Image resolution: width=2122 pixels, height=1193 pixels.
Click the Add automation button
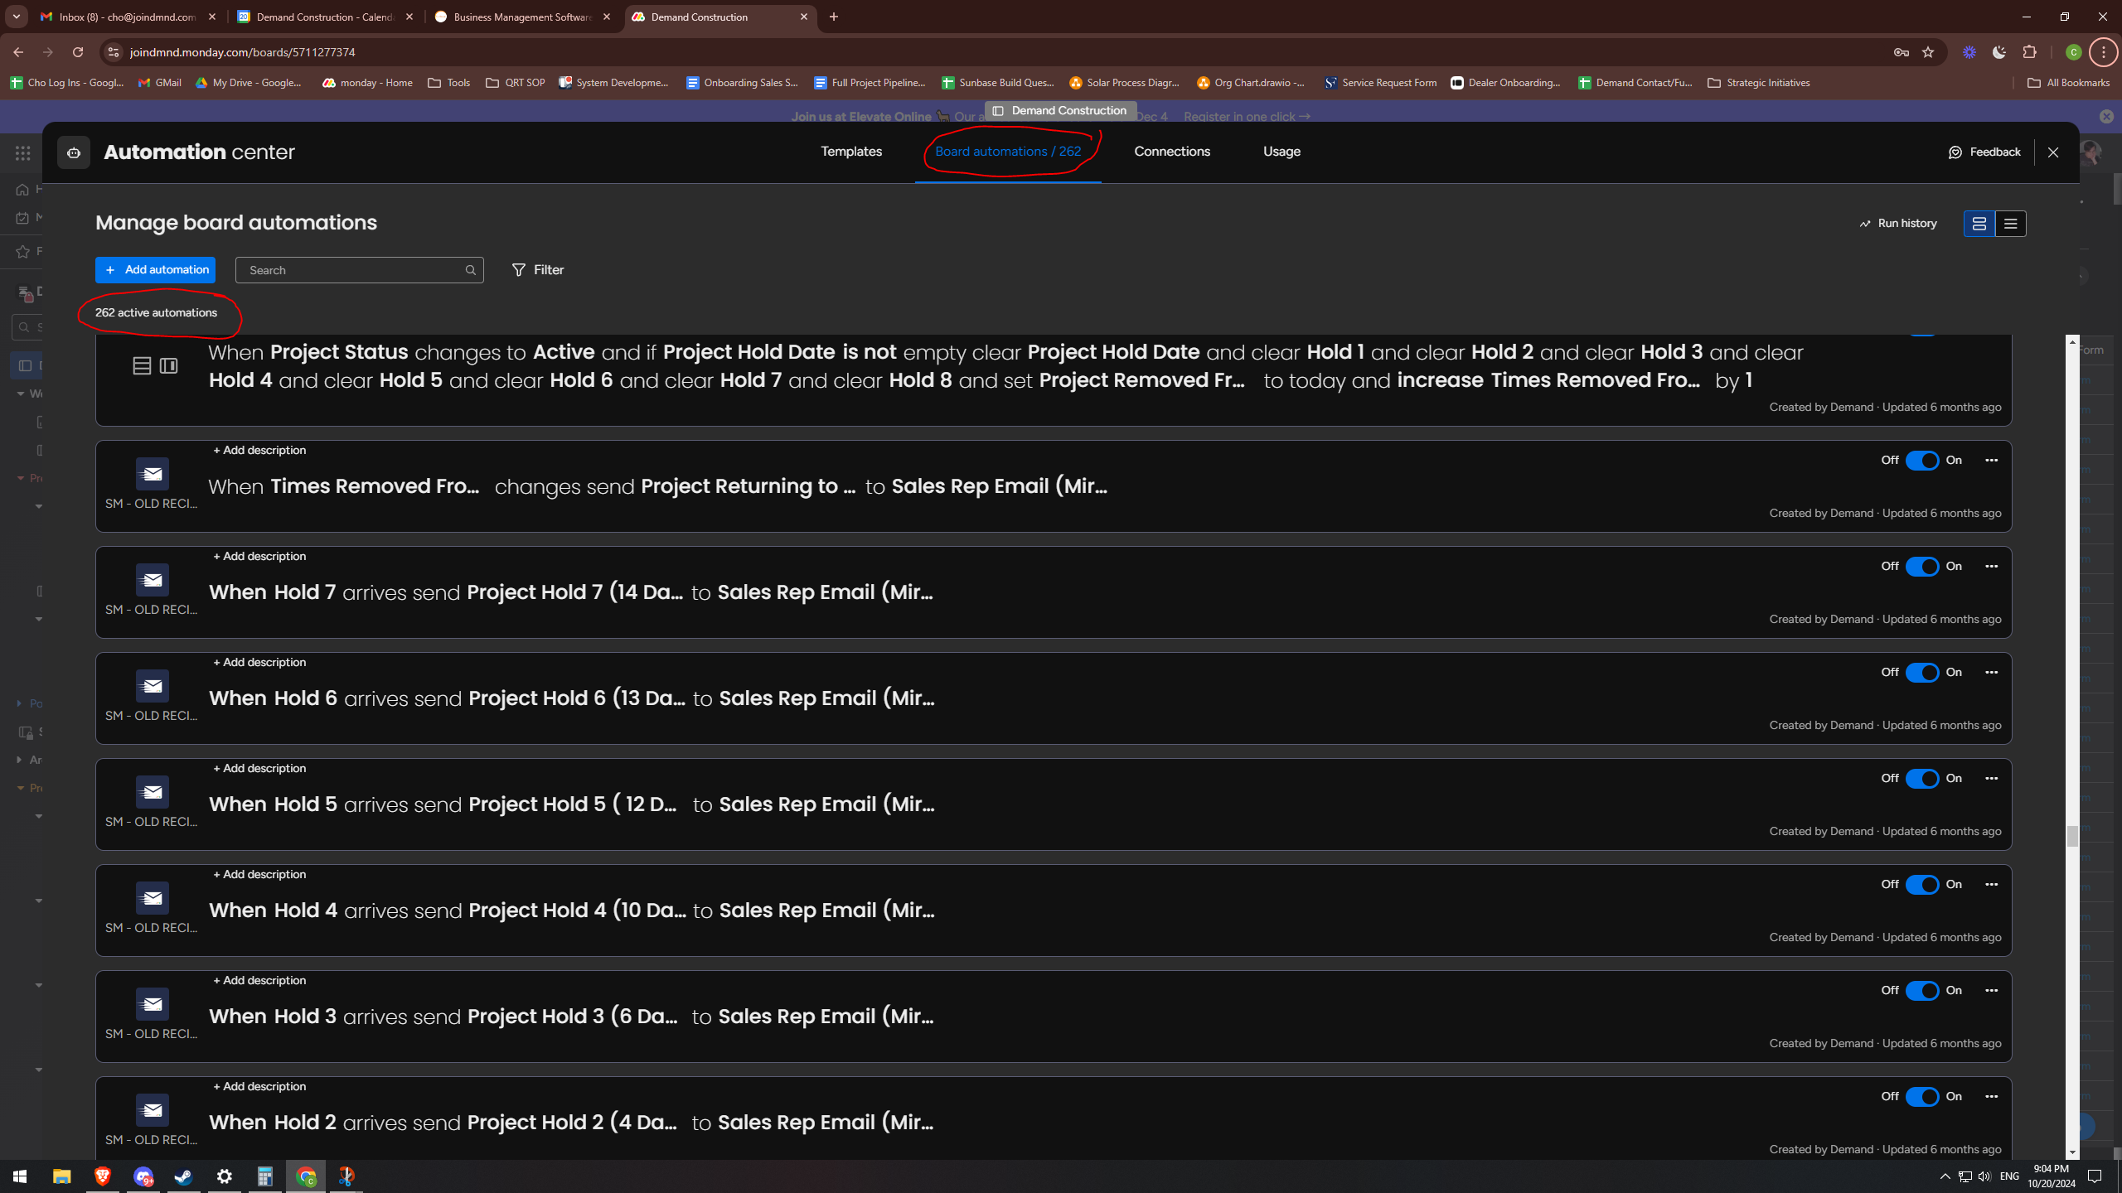(x=155, y=270)
